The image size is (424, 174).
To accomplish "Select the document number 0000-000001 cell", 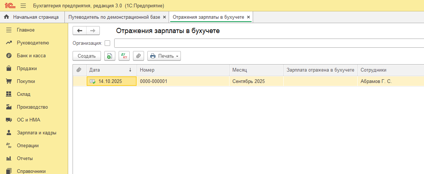I will tap(154, 81).
